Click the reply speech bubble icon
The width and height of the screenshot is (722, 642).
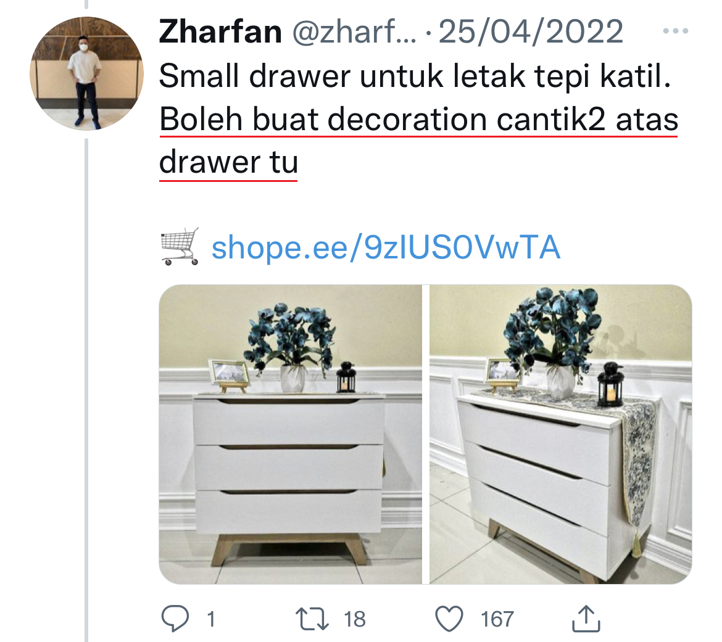175,619
